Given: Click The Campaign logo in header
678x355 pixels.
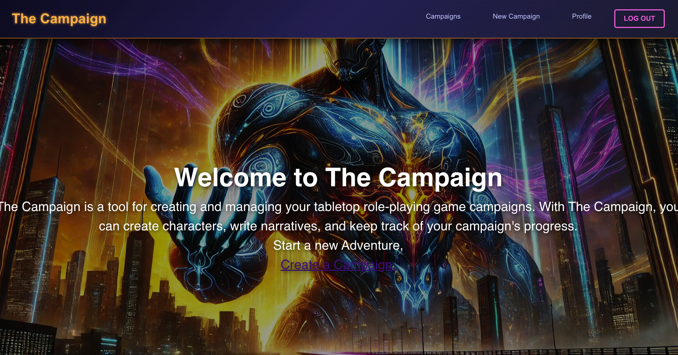Looking at the screenshot, I should click(x=59, y=19).
